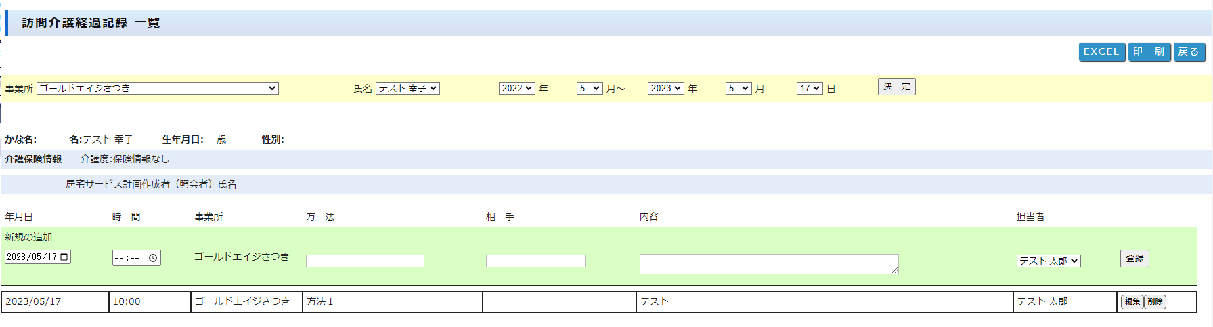Click the 方法 method input field
1213x327 pixels.
pyautogui.click(x=365, y=261)
